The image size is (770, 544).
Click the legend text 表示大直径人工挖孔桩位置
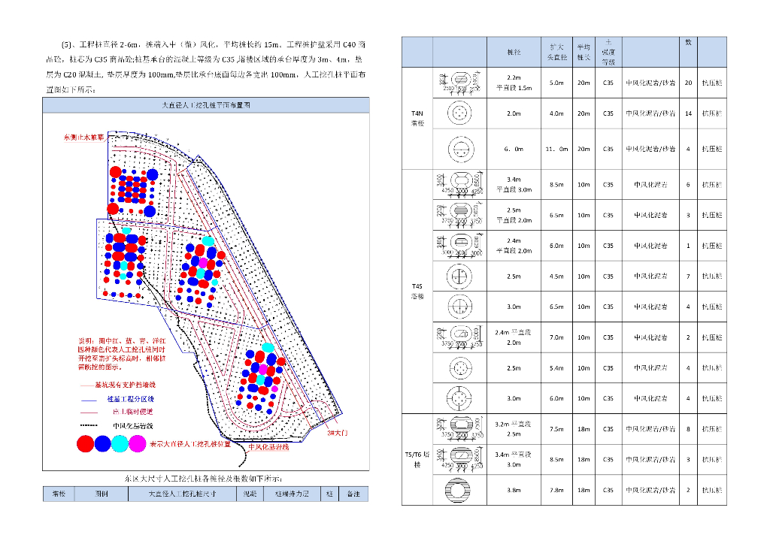190,444
